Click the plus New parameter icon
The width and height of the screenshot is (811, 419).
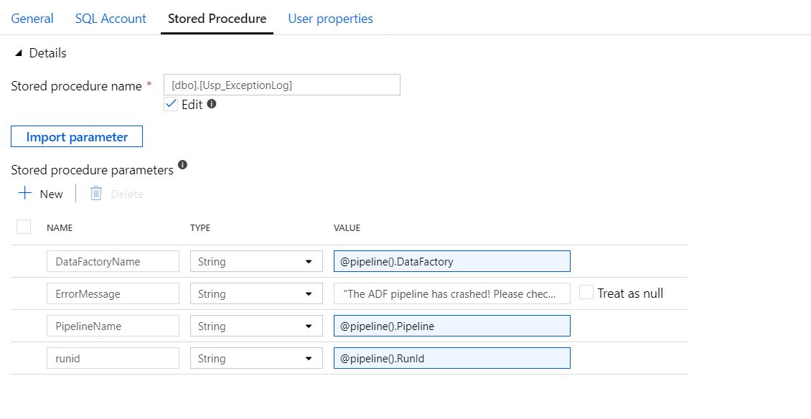pos(26,194)
